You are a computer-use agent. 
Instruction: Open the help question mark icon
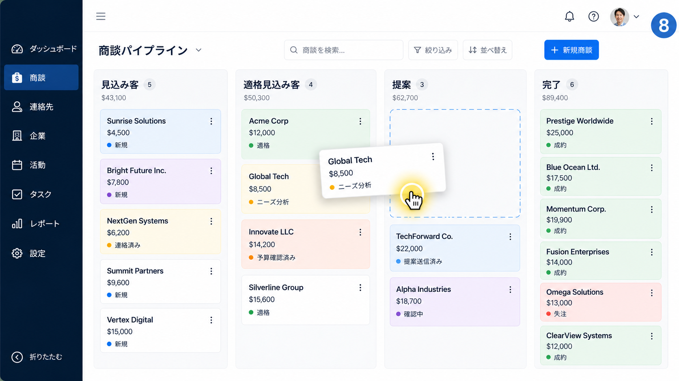[593, 16]
